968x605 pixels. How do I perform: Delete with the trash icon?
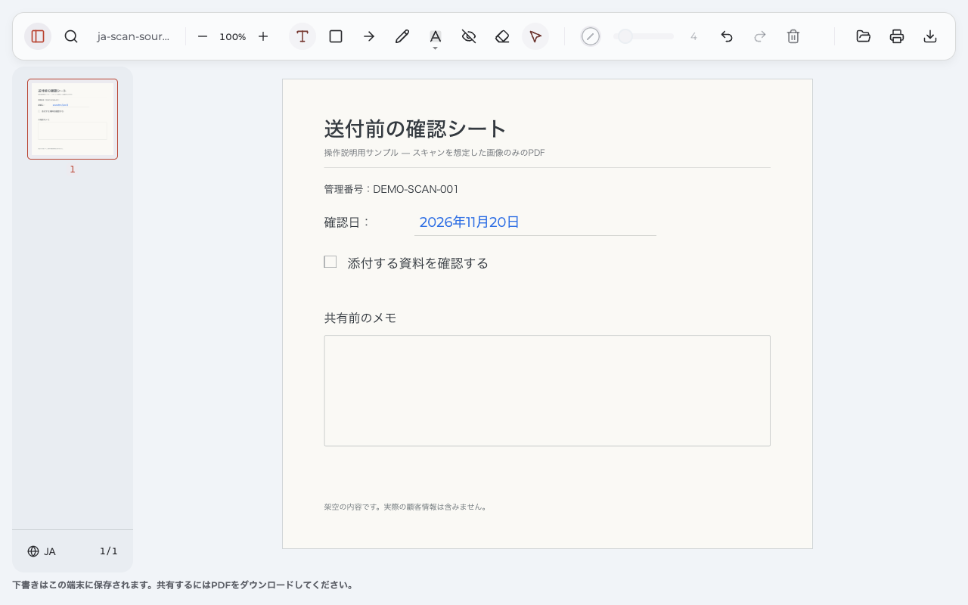click(793, 36)
